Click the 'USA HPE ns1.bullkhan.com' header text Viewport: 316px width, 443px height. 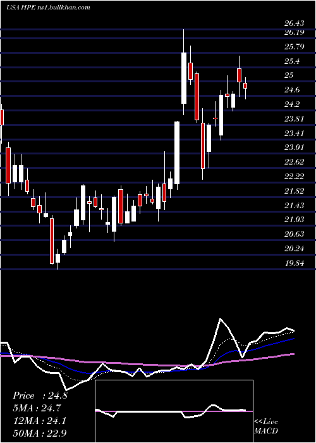[48, 8]
